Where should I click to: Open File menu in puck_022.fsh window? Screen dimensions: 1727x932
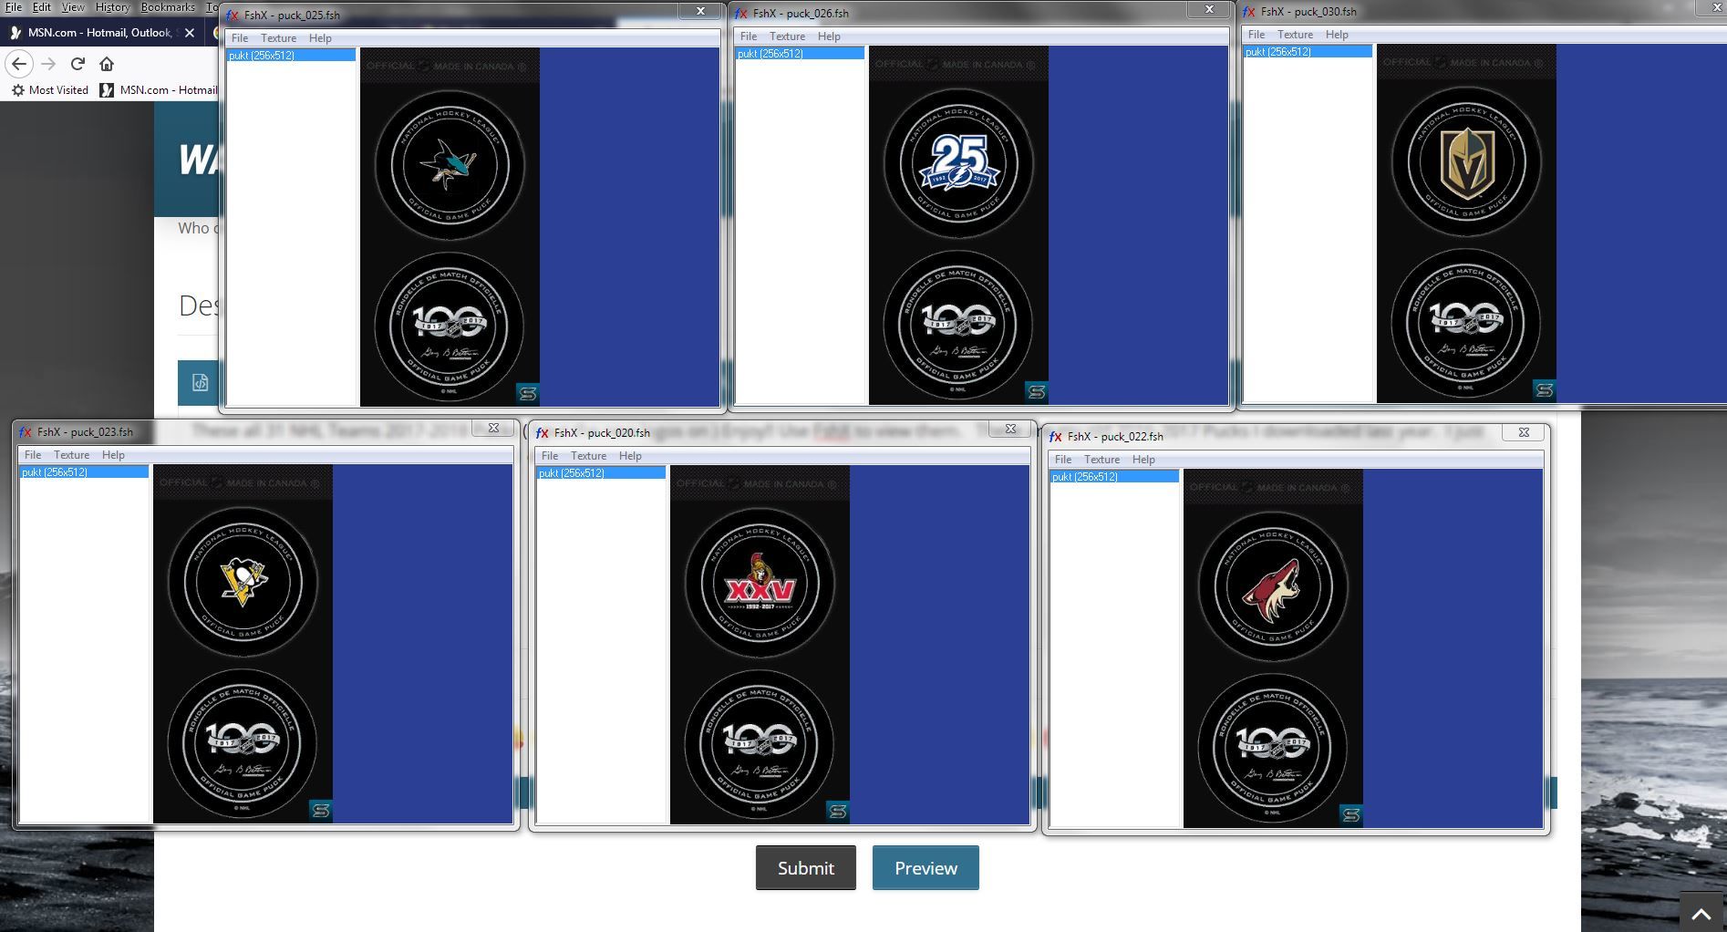pos(1063,460)
